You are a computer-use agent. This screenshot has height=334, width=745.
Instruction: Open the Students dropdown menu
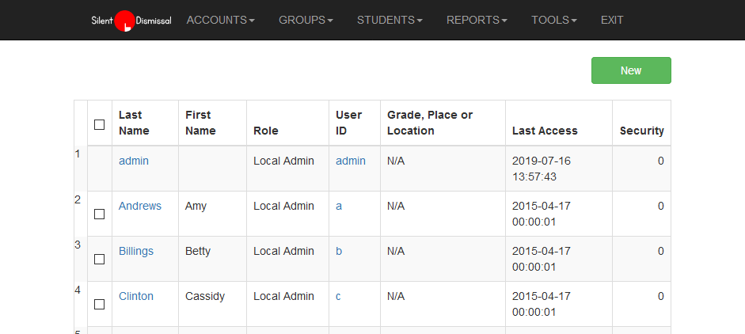click(390, 21)
